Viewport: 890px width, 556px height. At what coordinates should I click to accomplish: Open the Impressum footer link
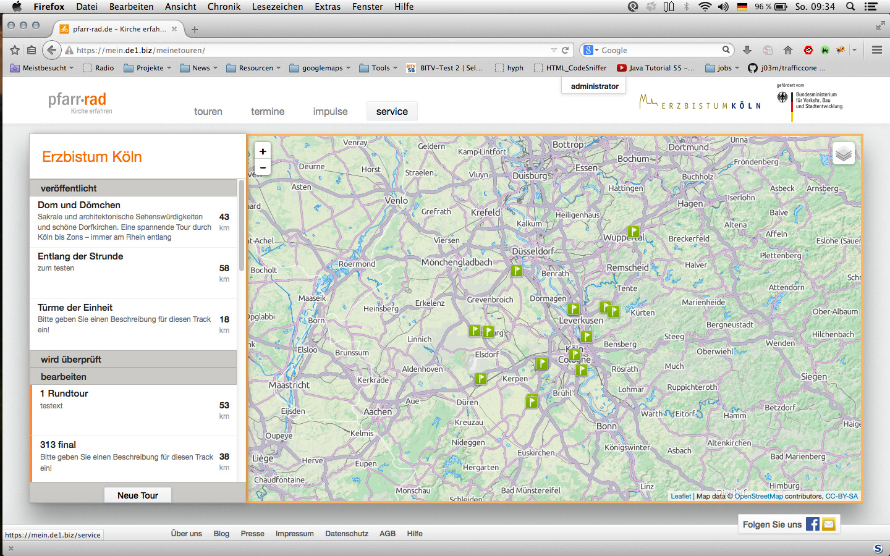click(x=294, y=534)
